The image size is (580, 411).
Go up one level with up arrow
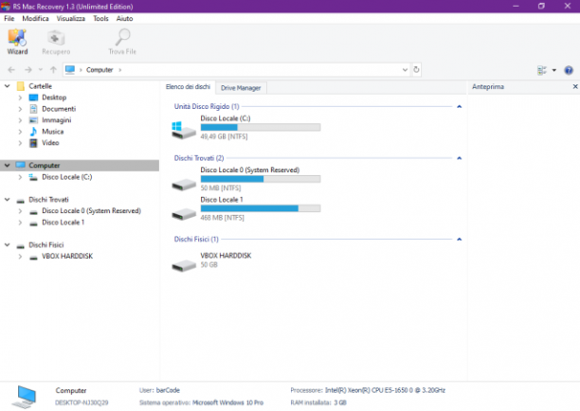click(x=53, y=69)
